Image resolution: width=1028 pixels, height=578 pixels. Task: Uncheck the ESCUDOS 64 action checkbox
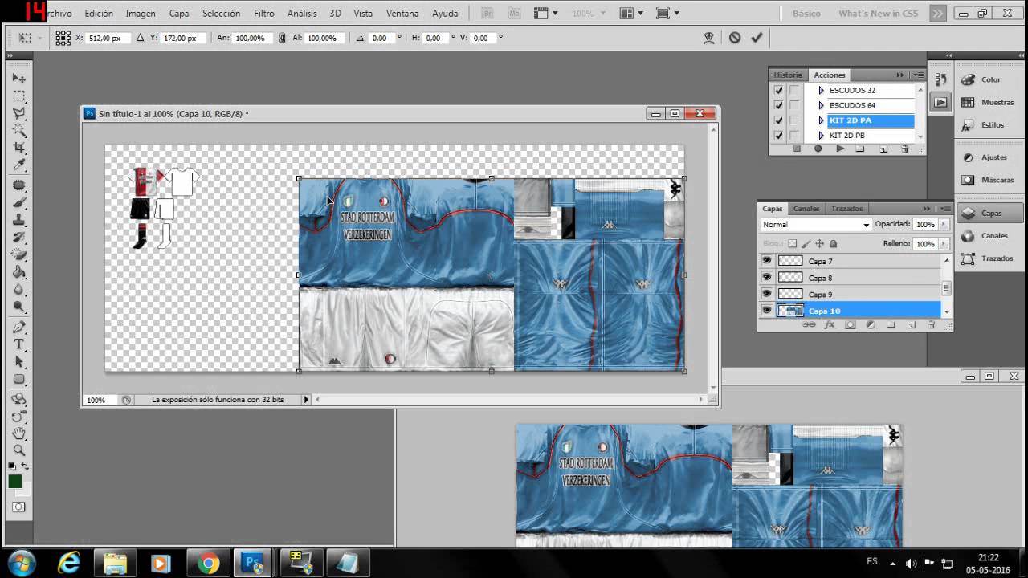(x=778, y=105)
